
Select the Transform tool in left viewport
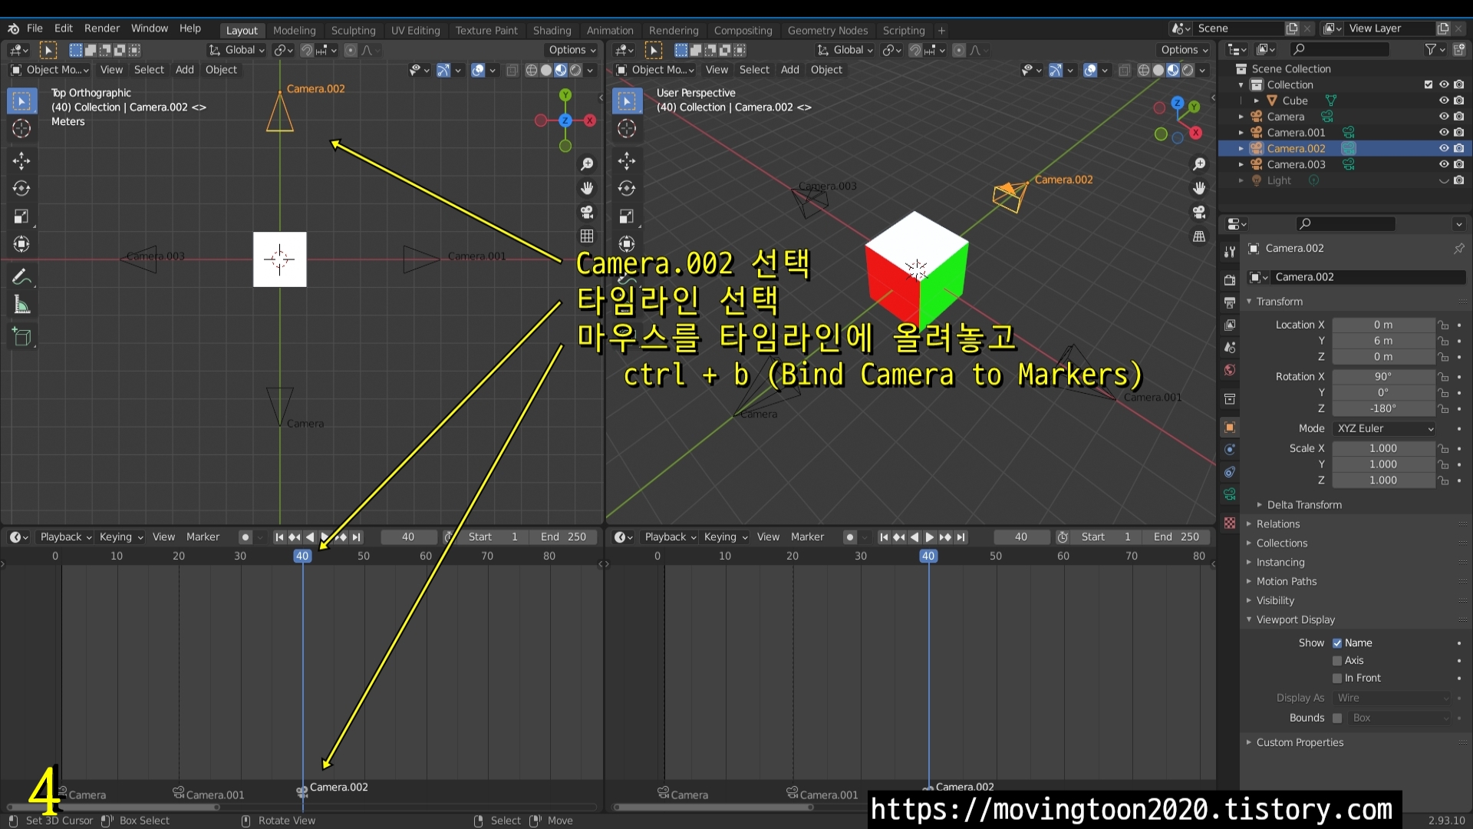coord(21,244)
